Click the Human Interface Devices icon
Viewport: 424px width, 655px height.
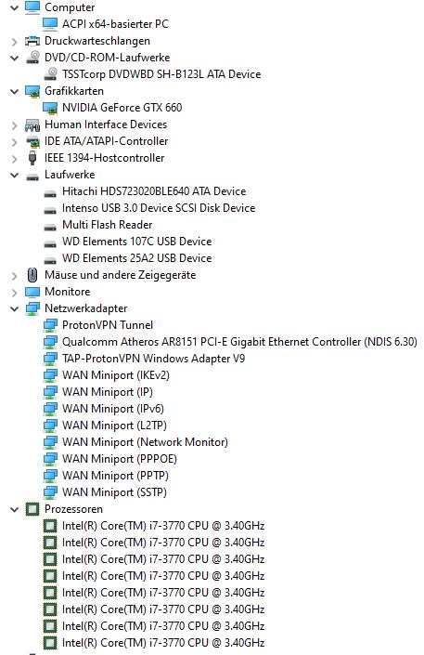[x=32, y=124]
